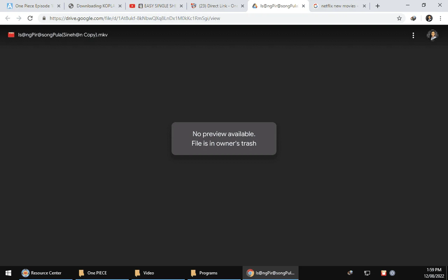Click the red notification tray icon
448x280 pixels.
(384, 273)
